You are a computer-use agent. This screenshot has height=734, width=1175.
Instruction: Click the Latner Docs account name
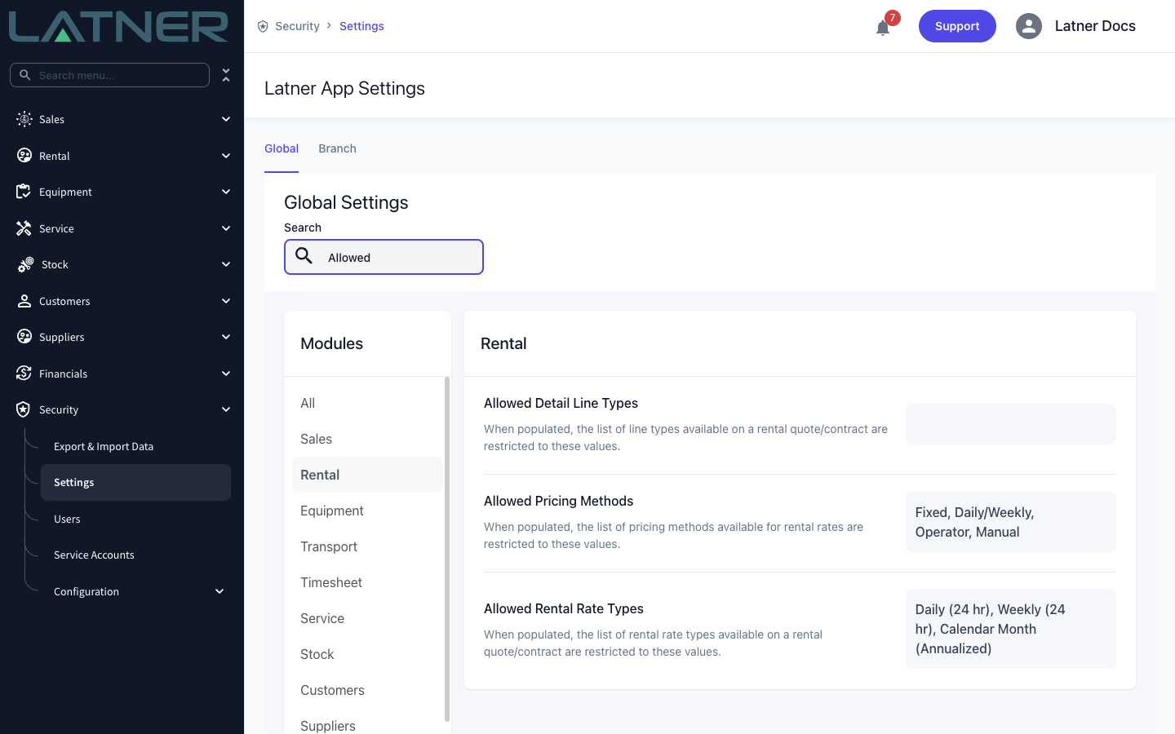[1095, 26]
